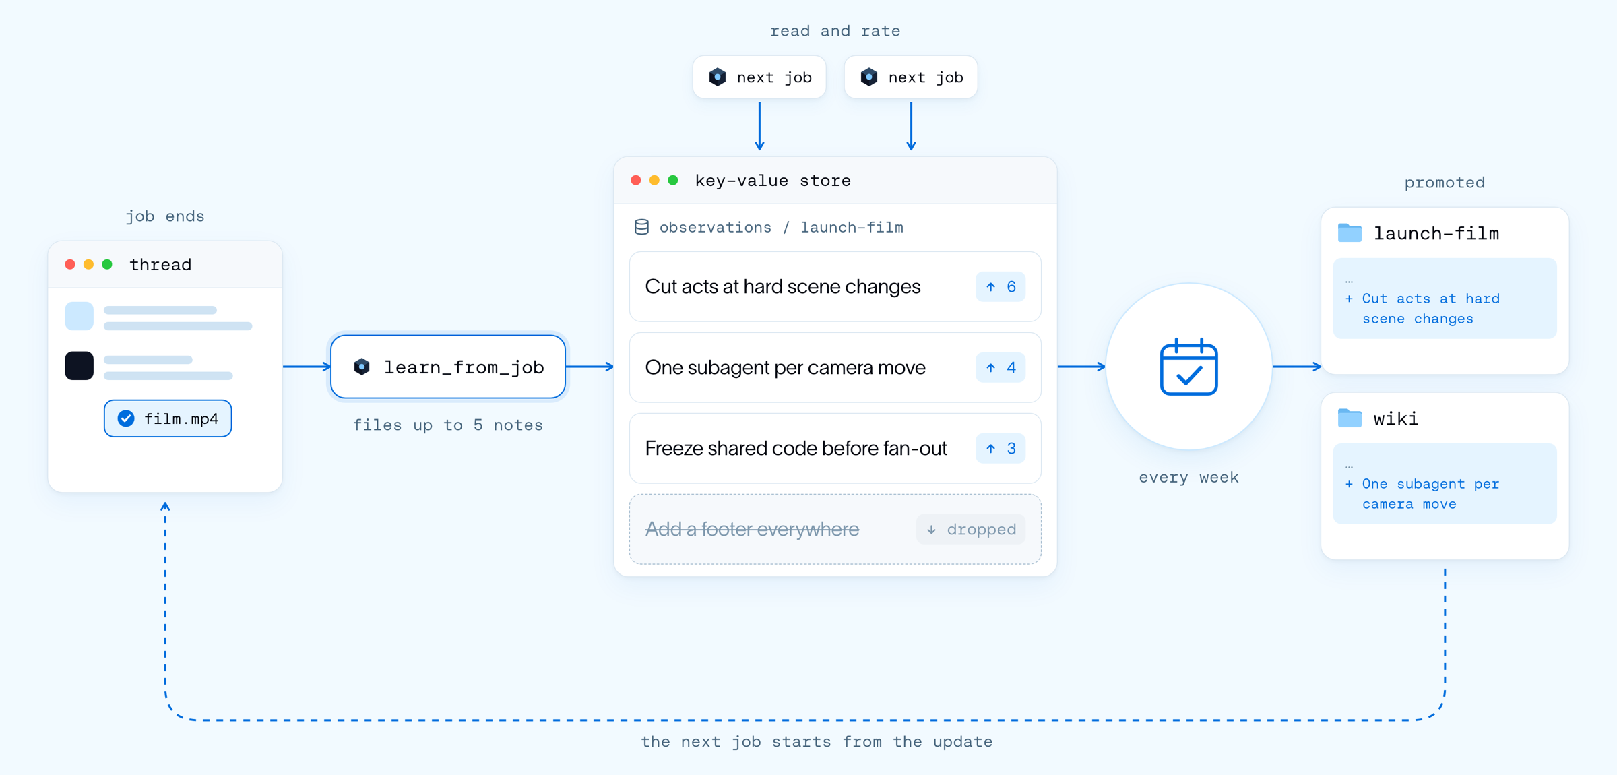Click the light blue avatar in thread
The height and width of the screenshot is (775, 1617).
79,316
